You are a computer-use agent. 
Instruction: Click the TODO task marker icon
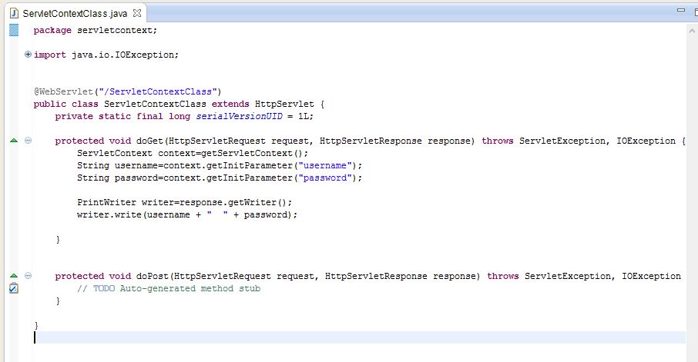[13, 289]
